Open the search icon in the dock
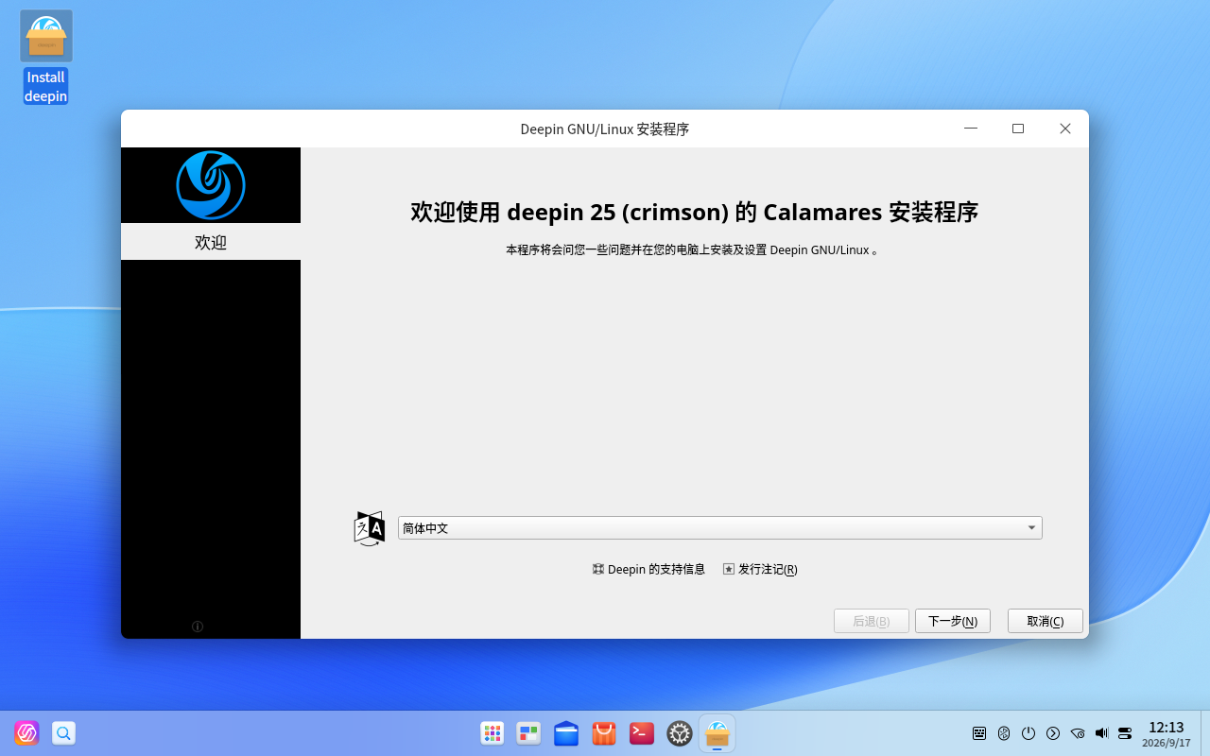1210x756 pixels. click(63, 732)
